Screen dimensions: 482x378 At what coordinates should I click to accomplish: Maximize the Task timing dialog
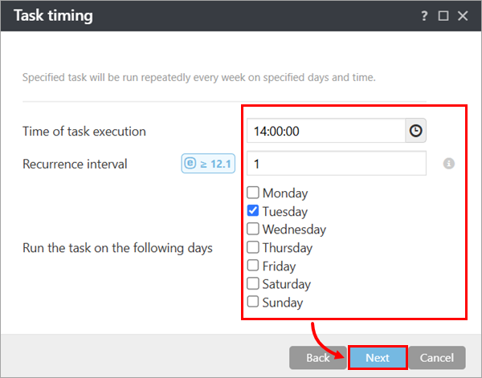(443, 16)
